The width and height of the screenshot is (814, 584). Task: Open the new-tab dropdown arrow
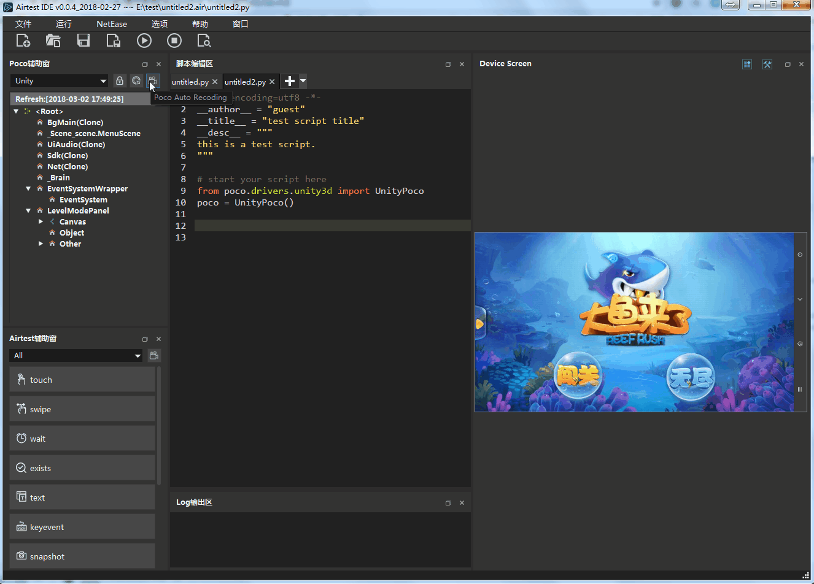pyautogui.click(x=303, y=80)
